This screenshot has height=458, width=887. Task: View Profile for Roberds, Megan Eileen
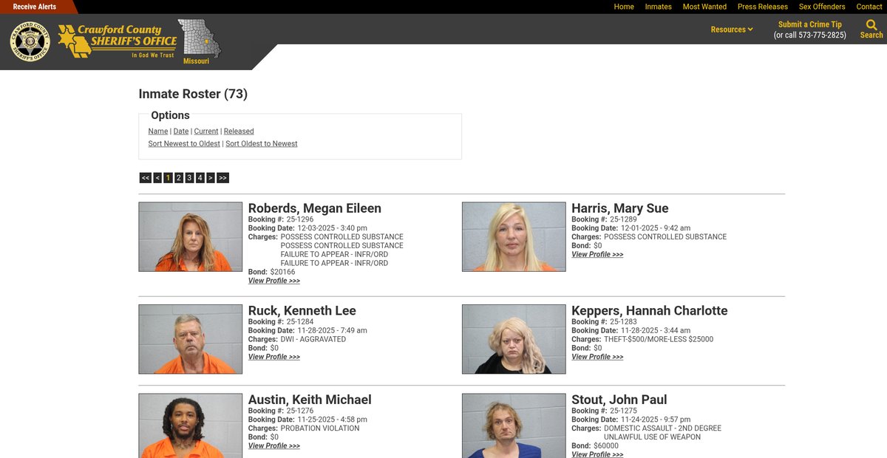[x=274, y=281]
